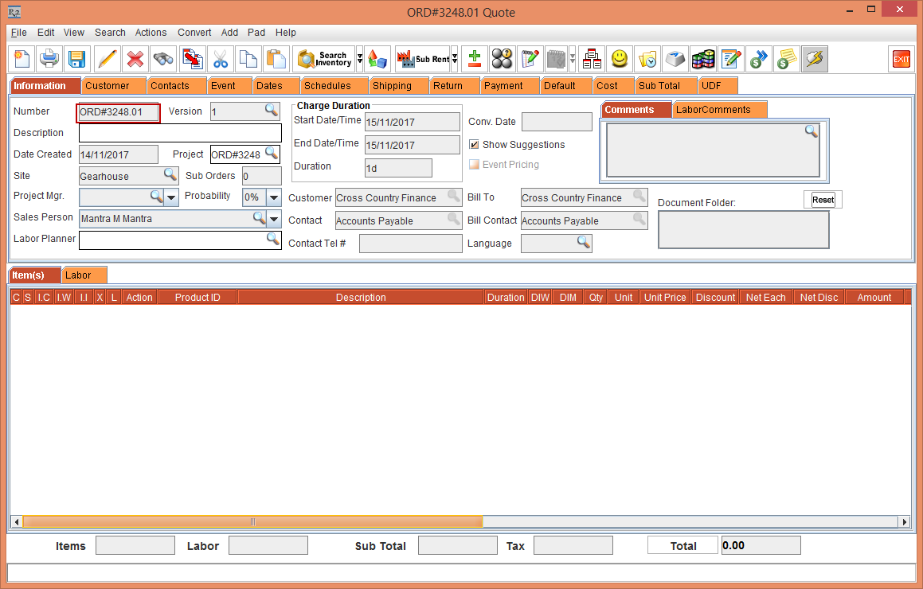Click the binoculars find icon
This screenshot has height=589, width=923.
[164, 59]
